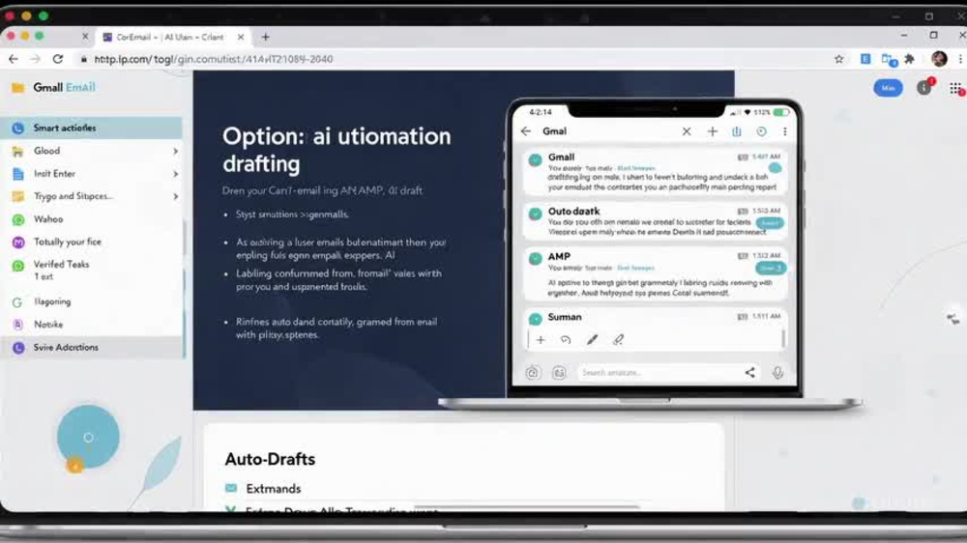Click plus icon in Suman toolbar
967x543 pixels.
[541, 339]
